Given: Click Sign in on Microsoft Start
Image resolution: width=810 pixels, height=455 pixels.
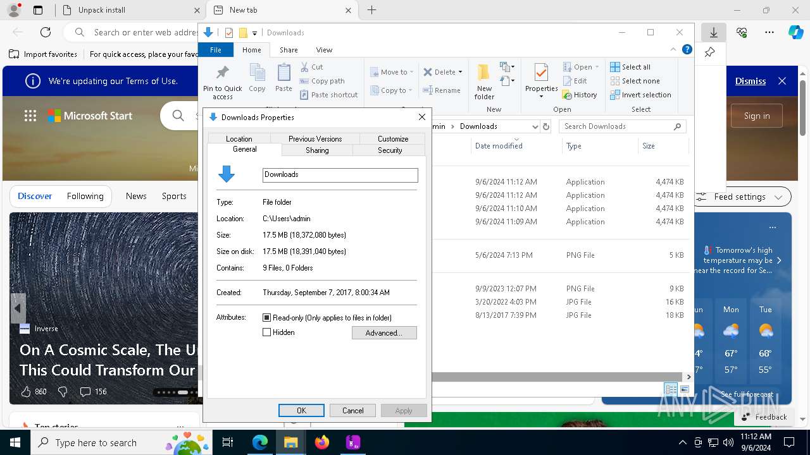Looking at the screenshot, I should pyautogui.click(x=757, y=116).
